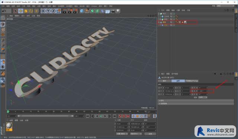This screenshot has height=139, width=238.
Task: Toggle the Parameter keyframe icon marked P
Action: [145, 116]
